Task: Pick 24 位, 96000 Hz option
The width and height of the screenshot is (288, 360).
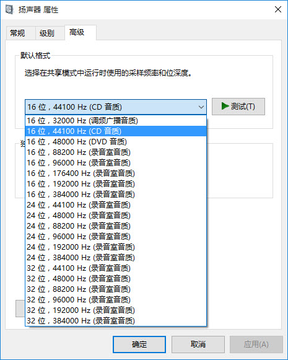Action: tap(116, 237)
